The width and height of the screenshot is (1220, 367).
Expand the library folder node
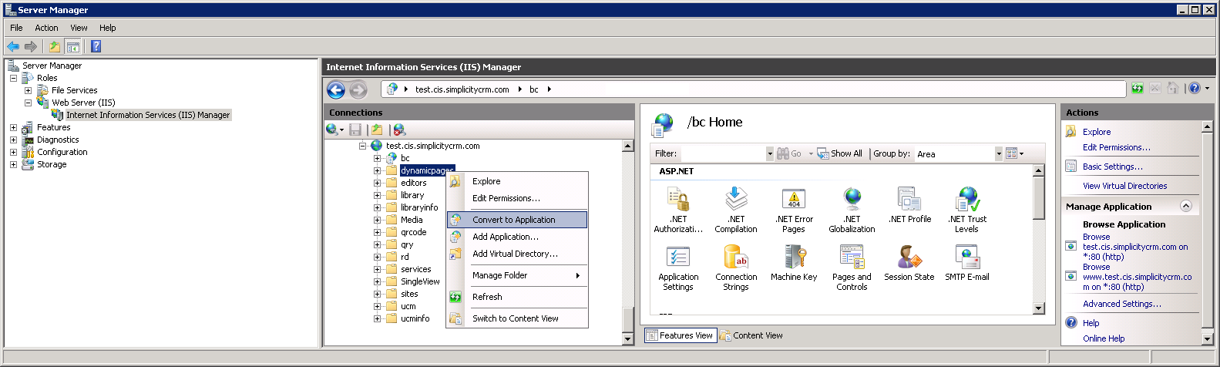(x=378, y=195)
